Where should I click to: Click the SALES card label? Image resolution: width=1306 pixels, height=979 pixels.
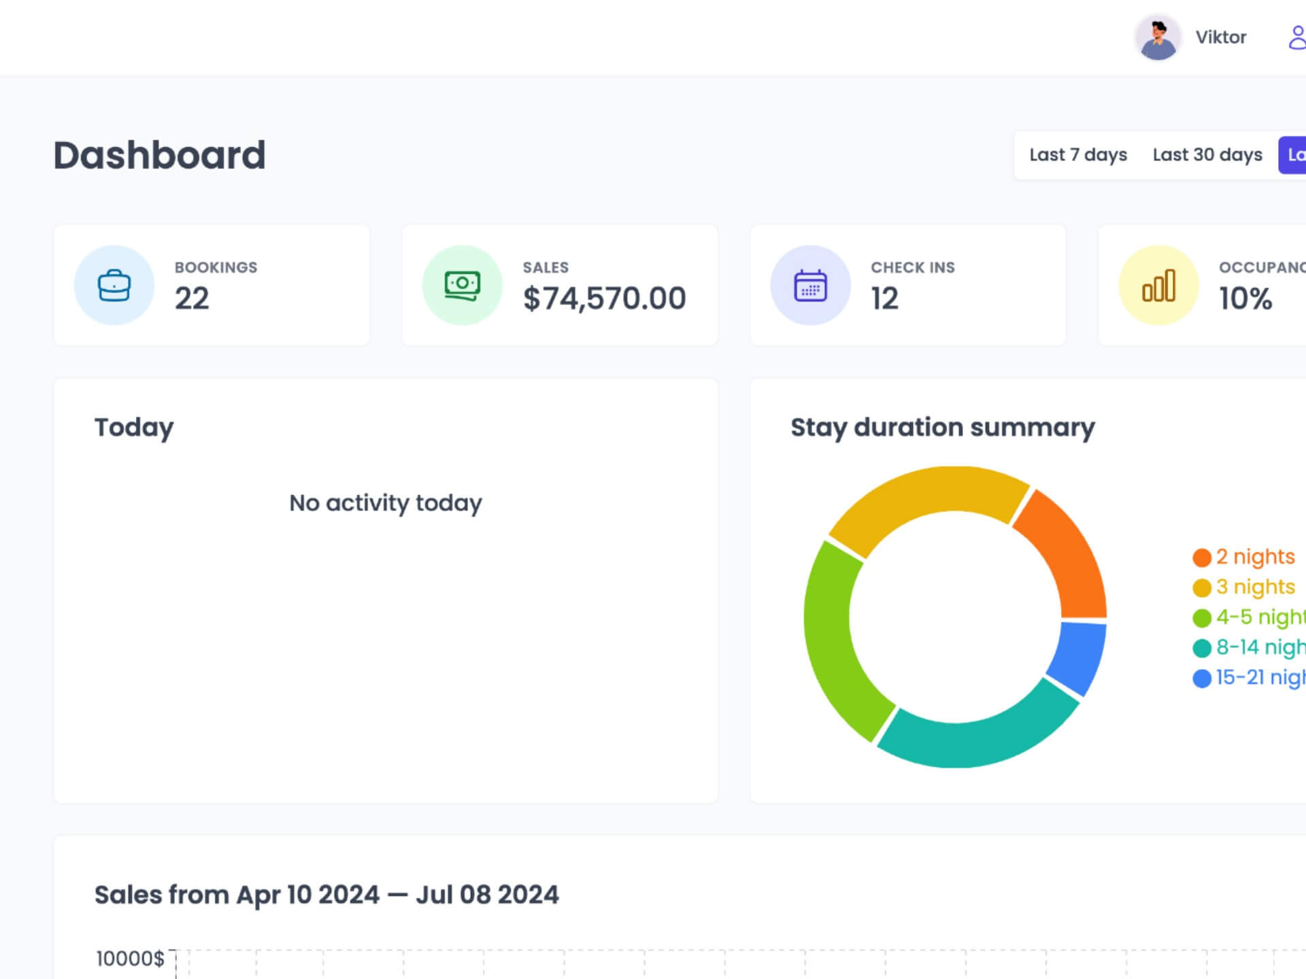coord(546,268)
